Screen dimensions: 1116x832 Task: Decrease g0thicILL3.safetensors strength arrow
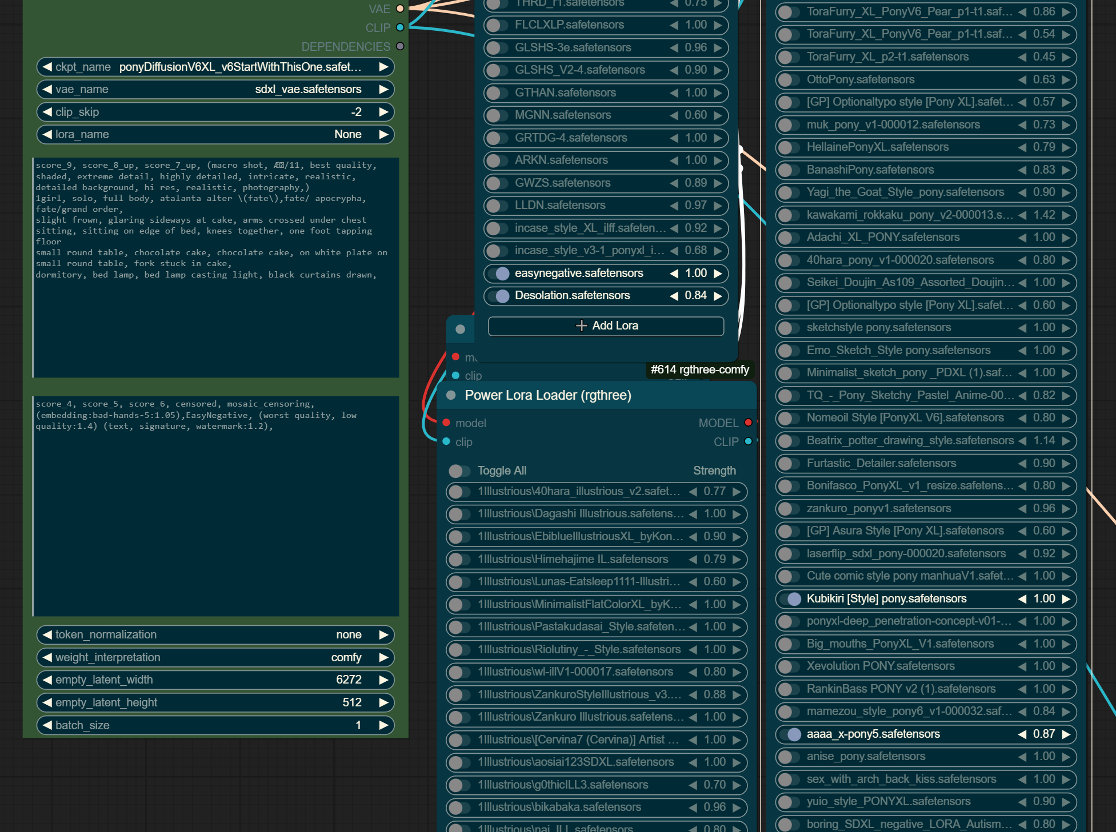(693, 785)
